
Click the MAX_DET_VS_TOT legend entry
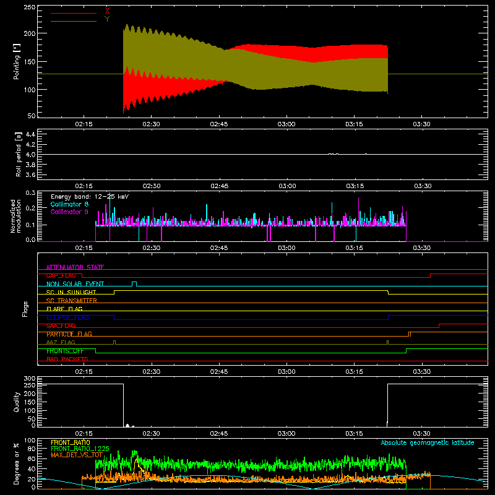pos(77,455)
